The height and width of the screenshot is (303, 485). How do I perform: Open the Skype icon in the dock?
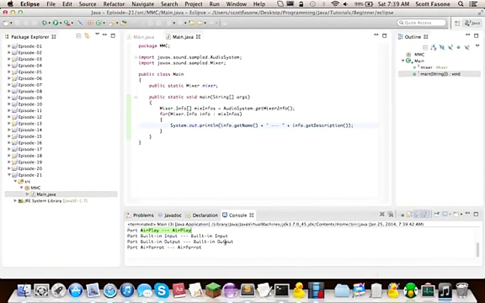pos(161,291)
